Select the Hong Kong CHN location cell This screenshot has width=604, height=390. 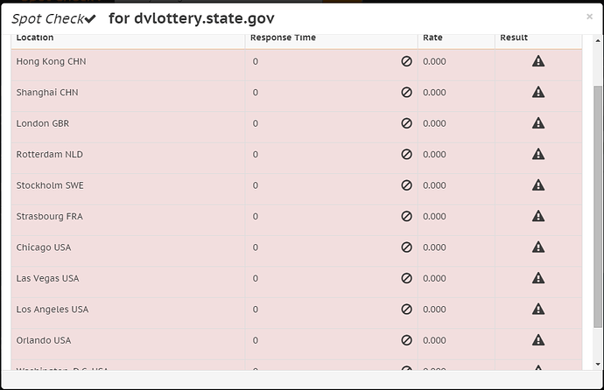click(x=128, y=61)
